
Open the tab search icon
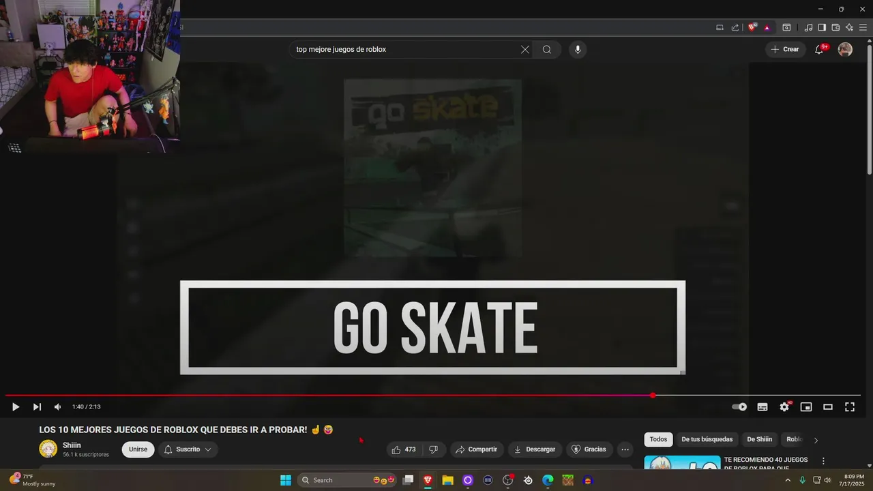(786, 27)
